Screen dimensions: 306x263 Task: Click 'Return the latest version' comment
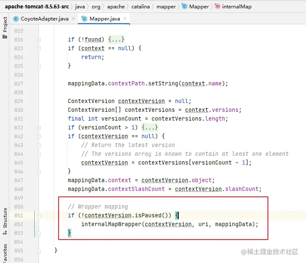[x=128, y=145]
